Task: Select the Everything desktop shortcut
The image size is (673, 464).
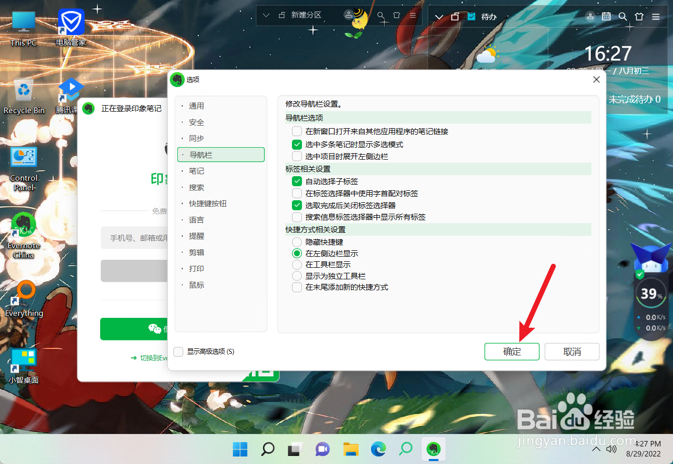Action: (x=24, y=299)
